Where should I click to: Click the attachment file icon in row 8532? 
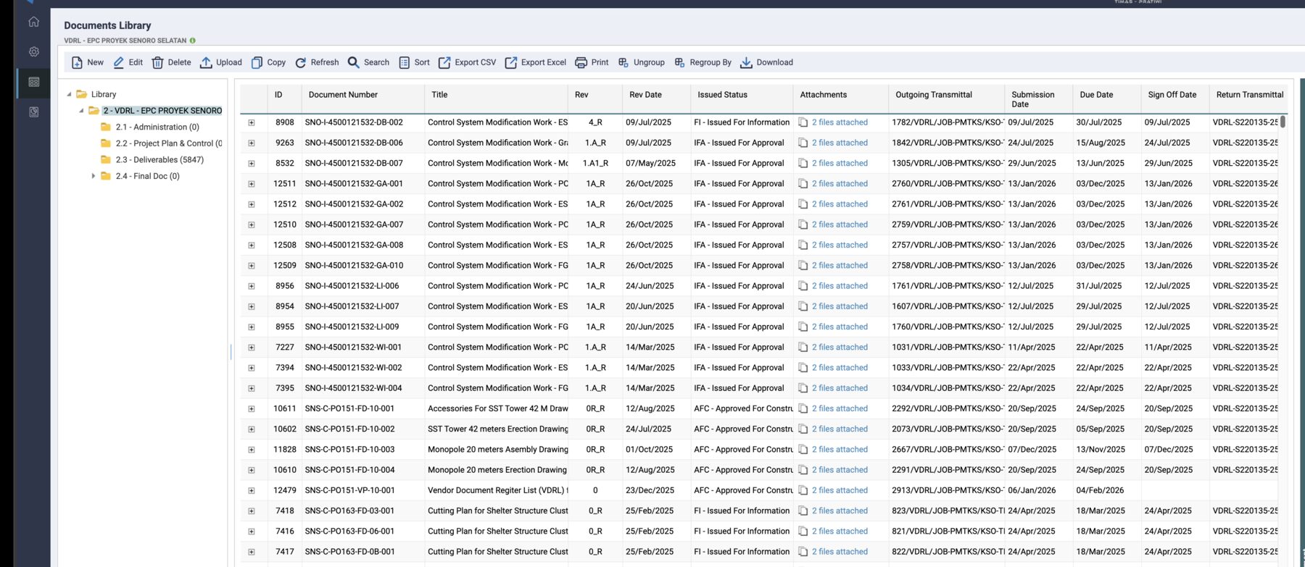tap(803, 164)
